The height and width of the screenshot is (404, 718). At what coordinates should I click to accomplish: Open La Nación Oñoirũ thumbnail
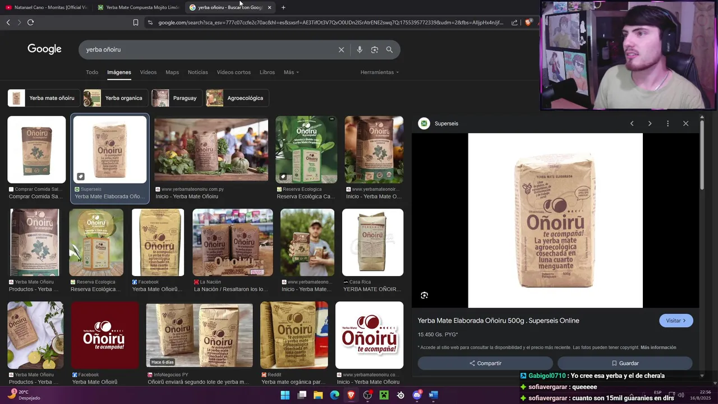(233, 242)
